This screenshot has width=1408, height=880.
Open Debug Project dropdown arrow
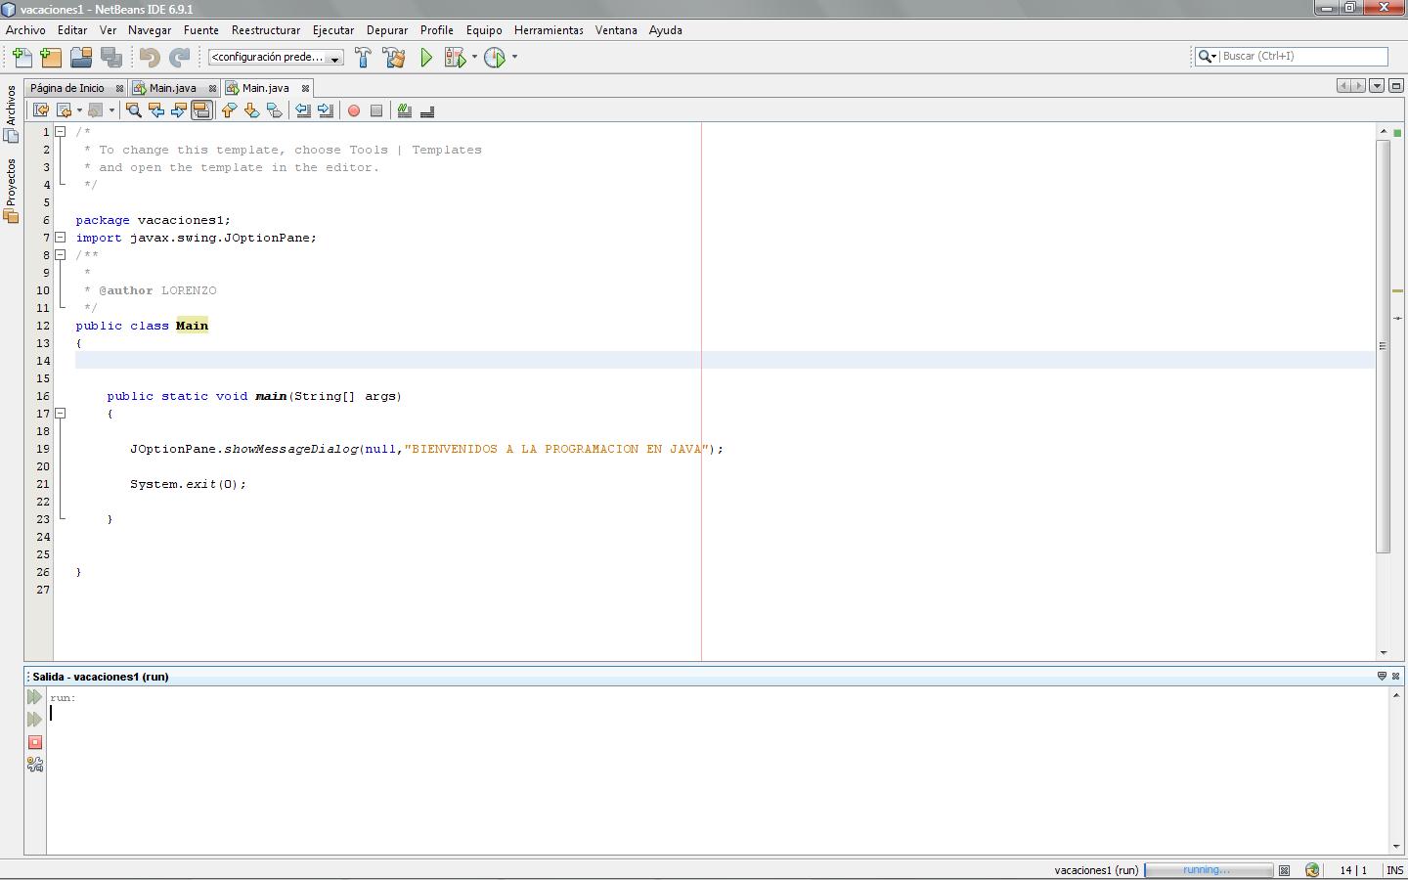click(x=474, y=57)
